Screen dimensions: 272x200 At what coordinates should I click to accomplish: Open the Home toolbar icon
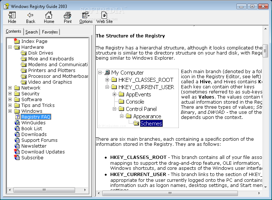[49, 15]
